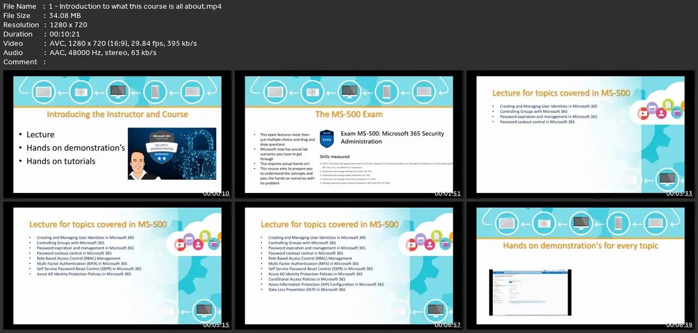The image size is (698, 333).
Task: Open the thumbnail stamped 00:03:33
Action: tap(580, 135)
